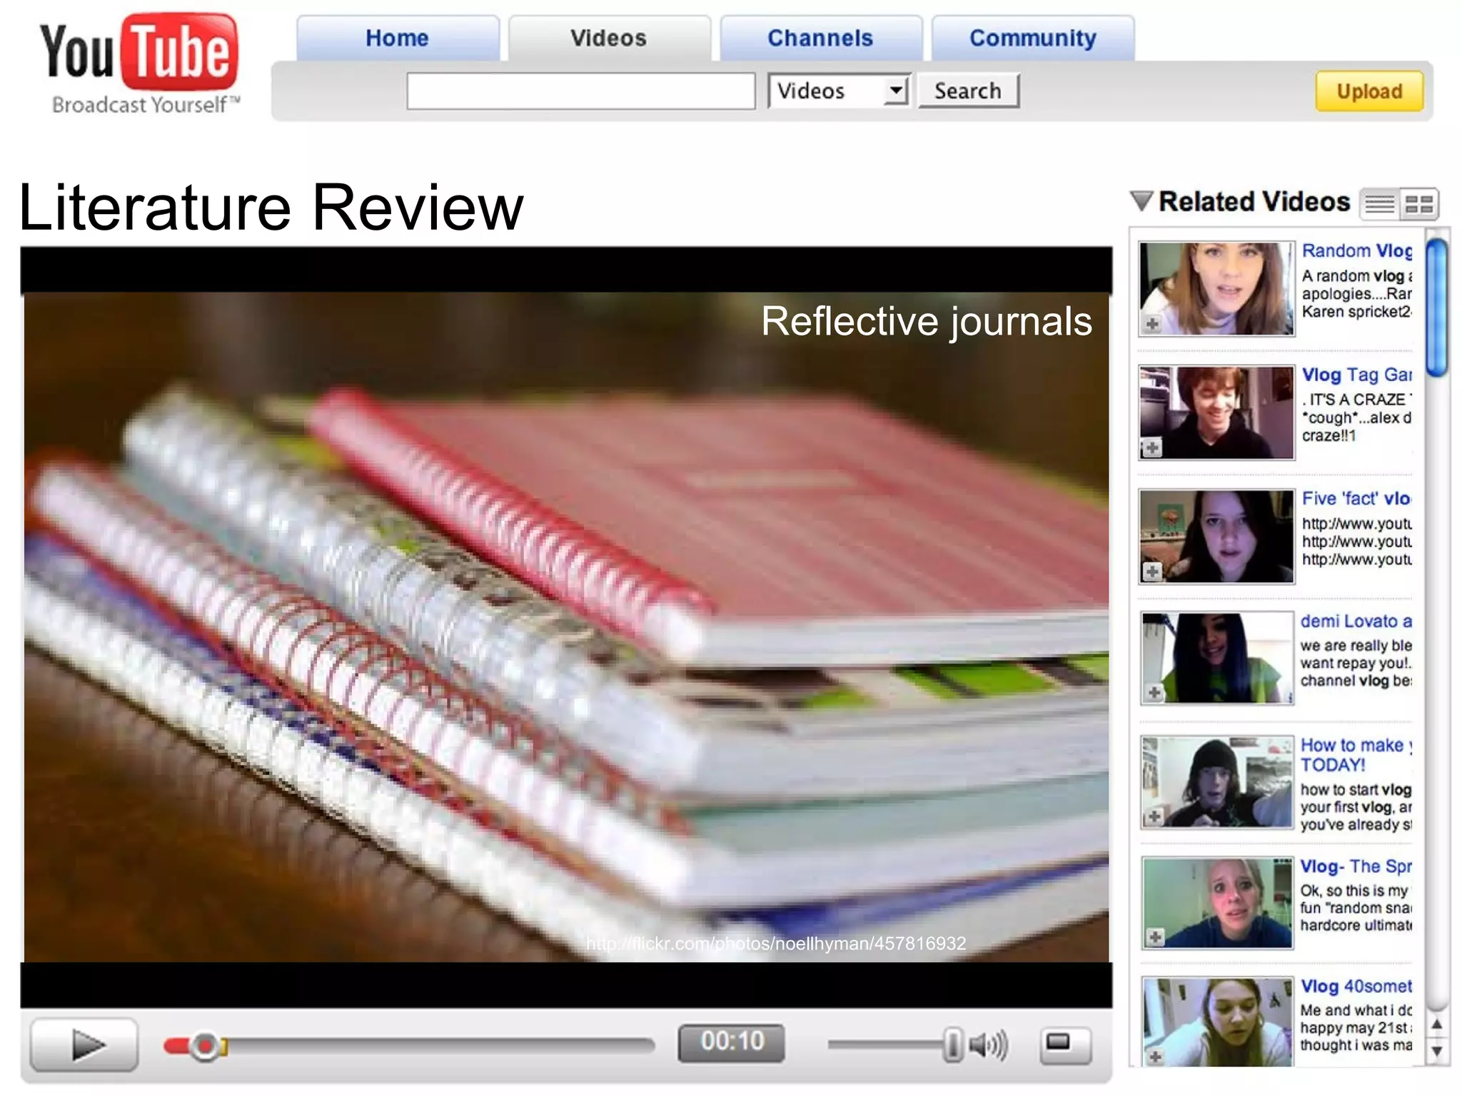The width and height of the screenshot is (1462, 1096).
Task: Click the 00:10 time display
Action: (732, 1042)
